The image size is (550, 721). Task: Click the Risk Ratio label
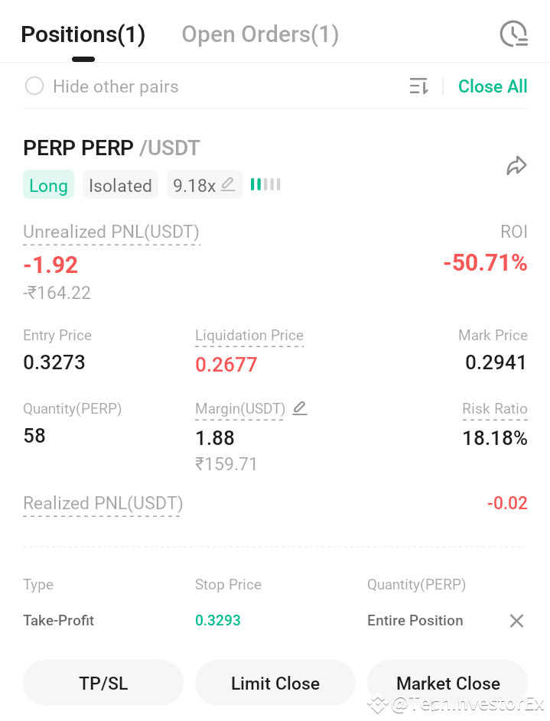pos(495,408)
